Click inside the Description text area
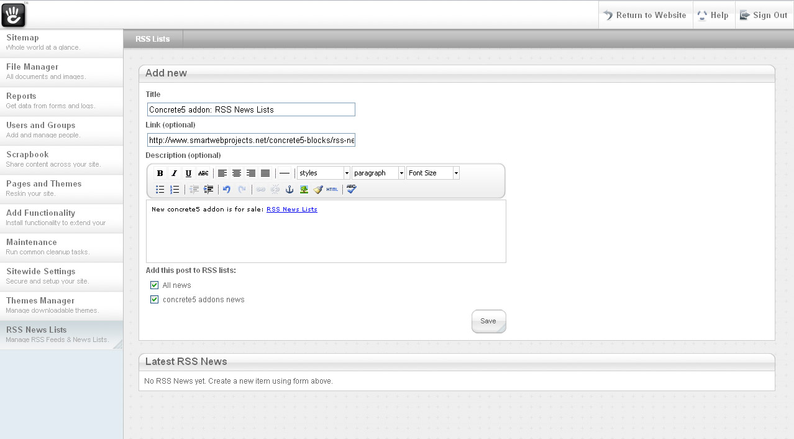Screen dimensions: 794x439 pyautogui.click(x=326, y=231)
